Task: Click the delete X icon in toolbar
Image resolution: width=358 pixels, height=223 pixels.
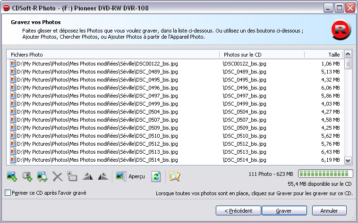Action: coord(58,176)
